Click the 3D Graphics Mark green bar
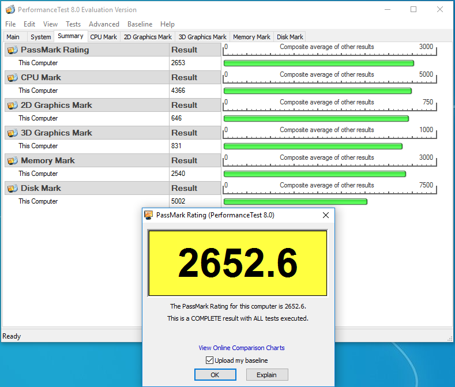Image resolution: width=455 pixels, height=387 pixels. 313,146
